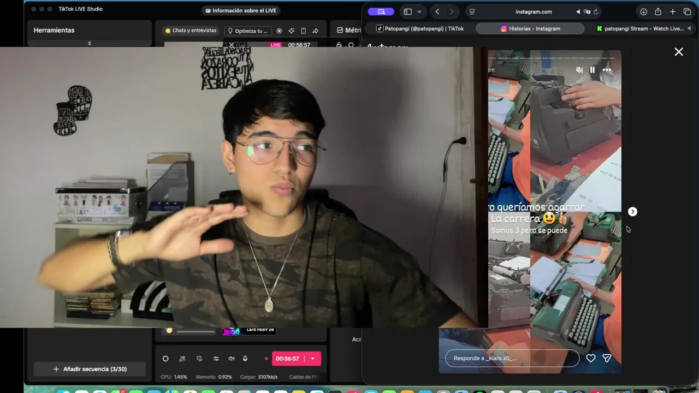Go forward in Safari
699x393 pixels.
click(x=451, y=11)
